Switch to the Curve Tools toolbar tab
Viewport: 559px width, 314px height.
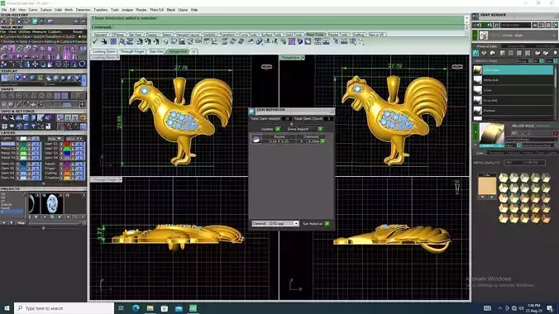248,35
